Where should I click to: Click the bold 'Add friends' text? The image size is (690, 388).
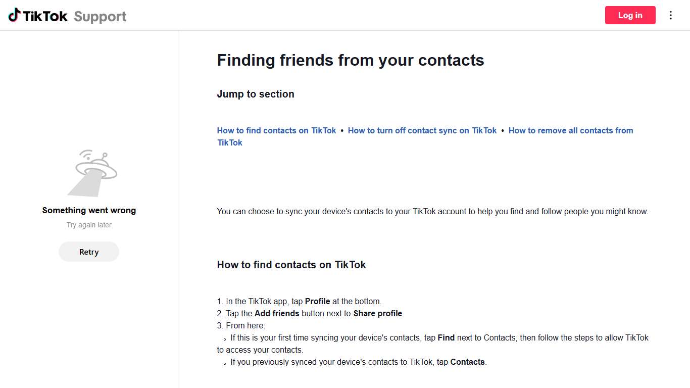277,313
